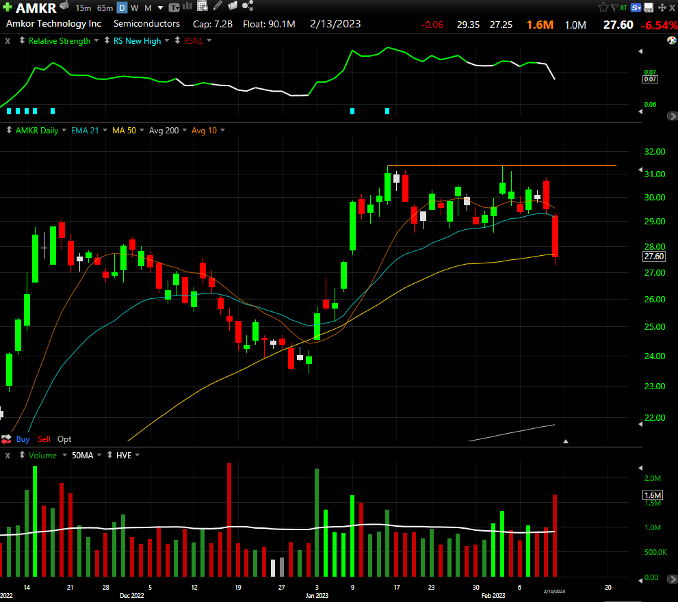Click the add indicator table icon
Viewport: 678px width, 602px height.
tap(203, 5)
